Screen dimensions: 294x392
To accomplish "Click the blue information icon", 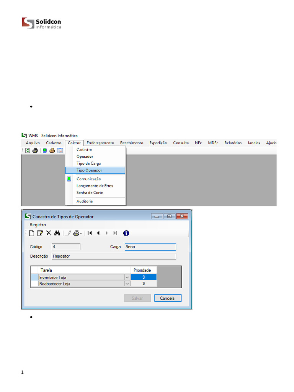I will (126, 233).
